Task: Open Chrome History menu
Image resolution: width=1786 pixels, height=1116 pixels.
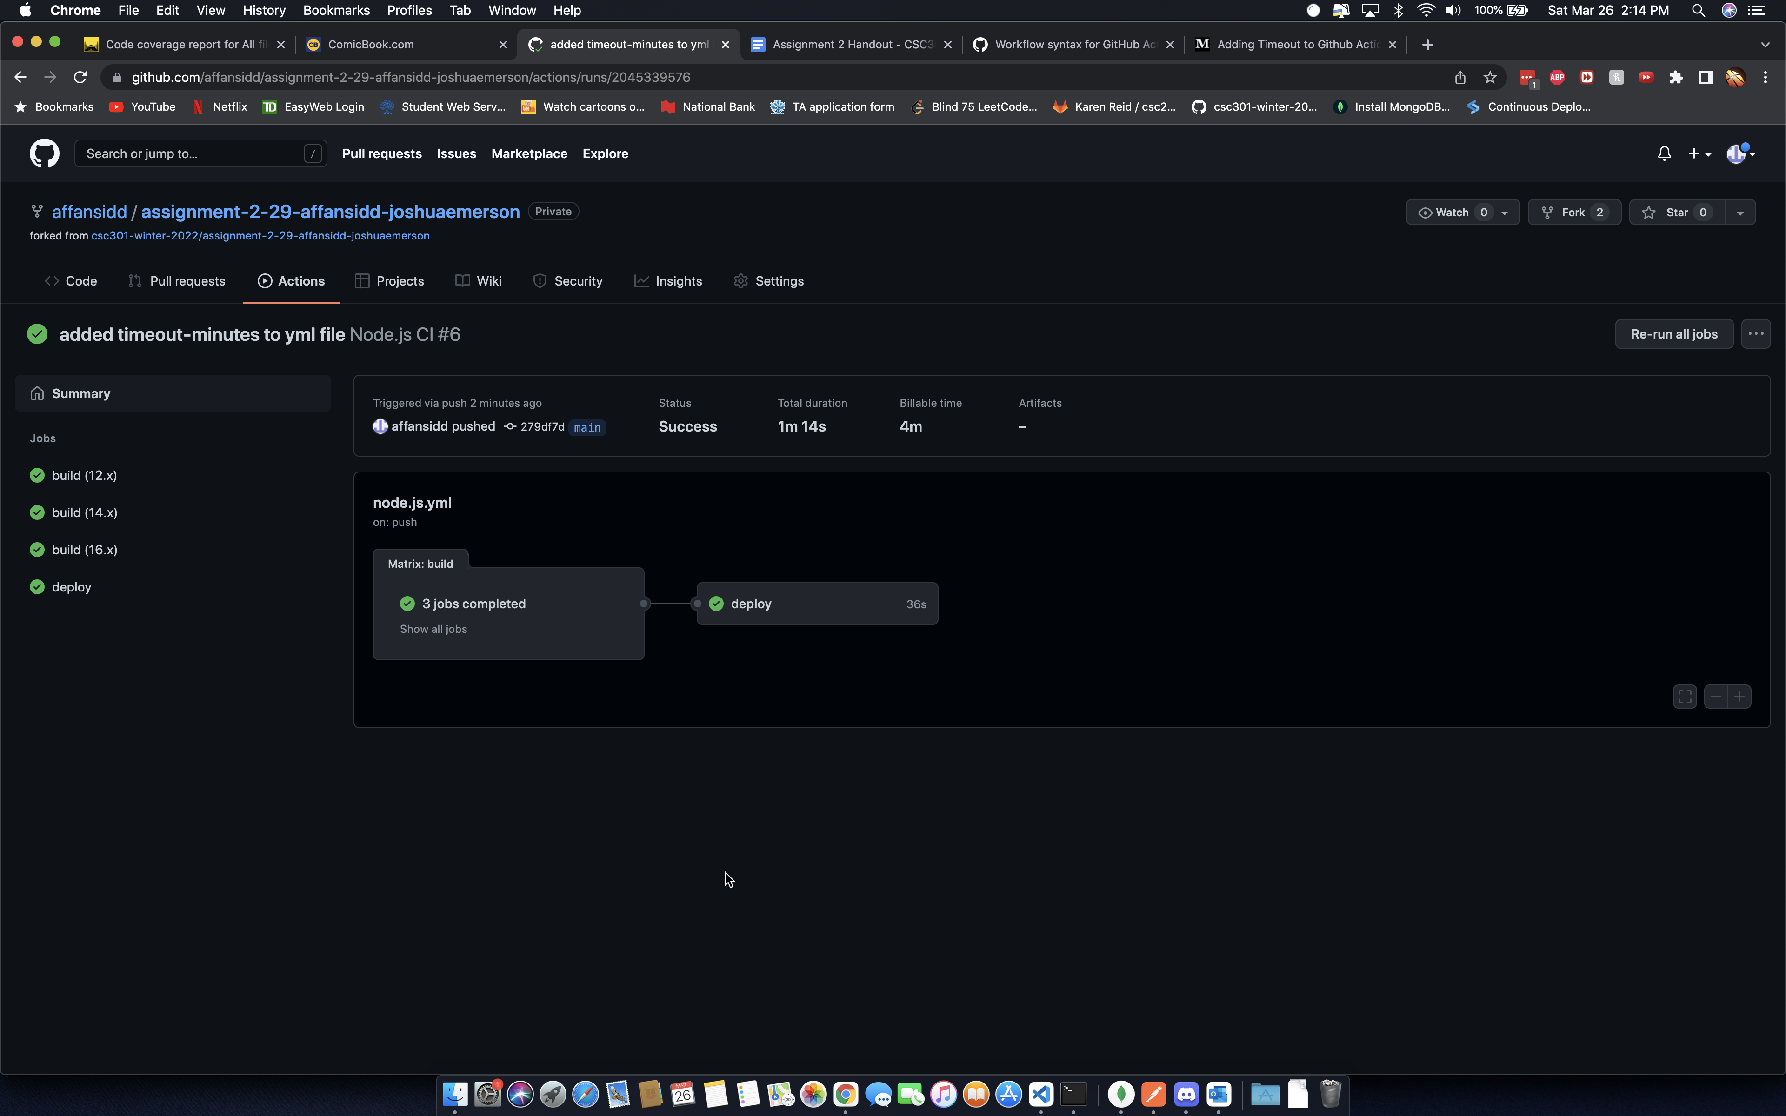Action: (x=263, y=10)
